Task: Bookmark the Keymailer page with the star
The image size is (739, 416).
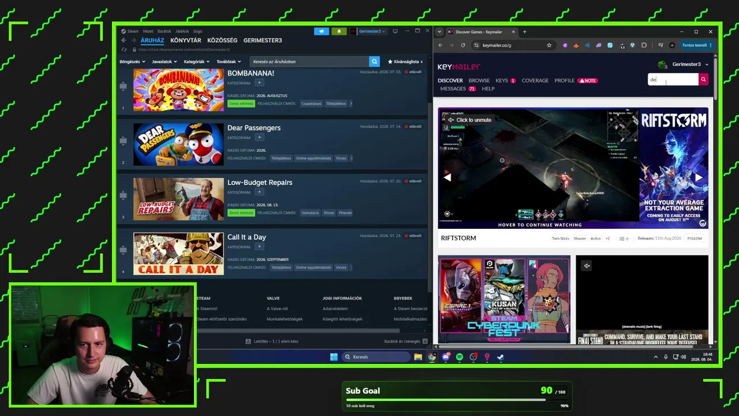Action: pos(549,45)
